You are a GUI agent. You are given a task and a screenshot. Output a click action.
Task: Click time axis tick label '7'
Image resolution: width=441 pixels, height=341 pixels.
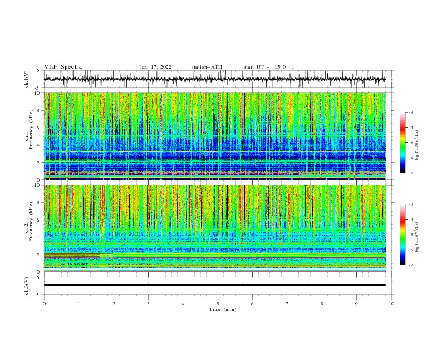287,304
